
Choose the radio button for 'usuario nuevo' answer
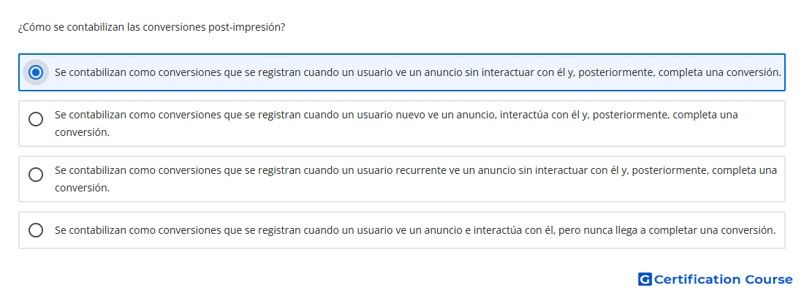tap(36, 119)
